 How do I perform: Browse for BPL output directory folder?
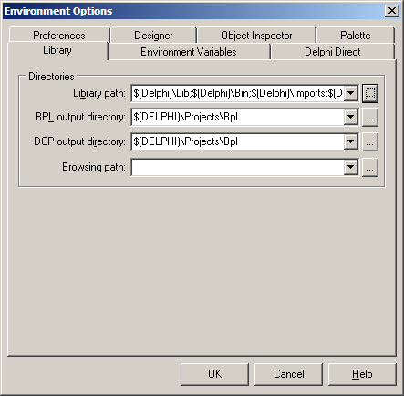tap(370, 117)
